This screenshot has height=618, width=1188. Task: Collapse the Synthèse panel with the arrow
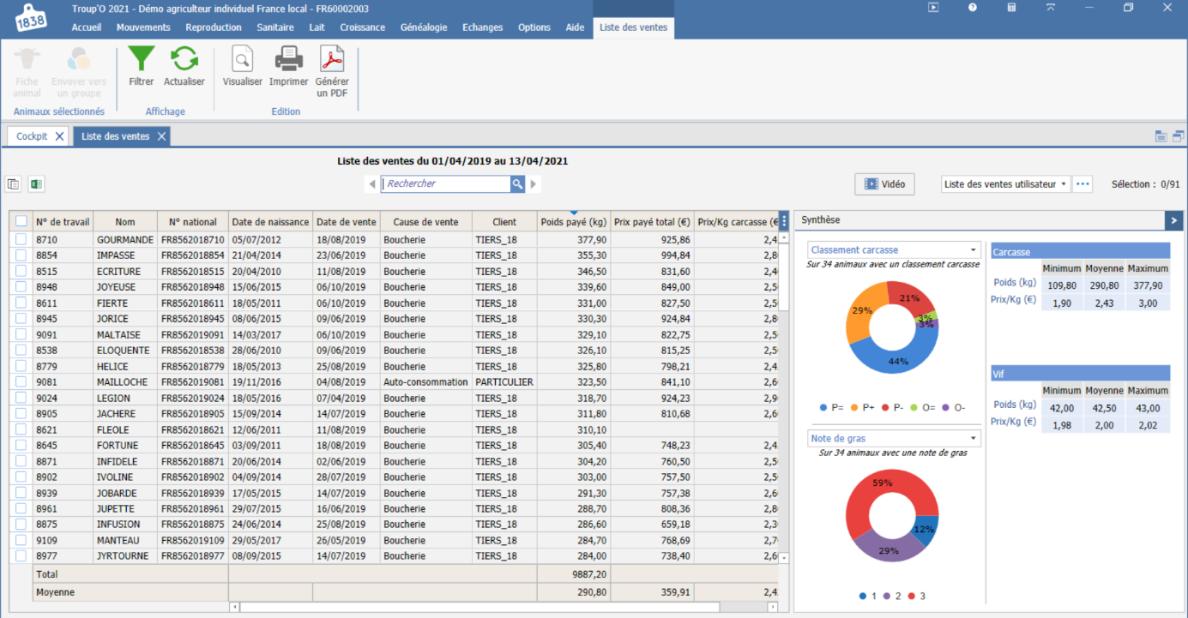(x=1173, y=220)
